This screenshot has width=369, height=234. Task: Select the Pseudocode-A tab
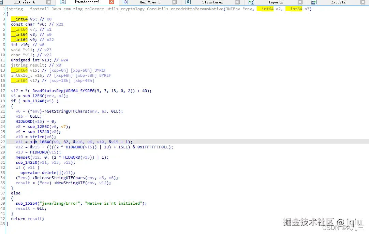point(87,2)
